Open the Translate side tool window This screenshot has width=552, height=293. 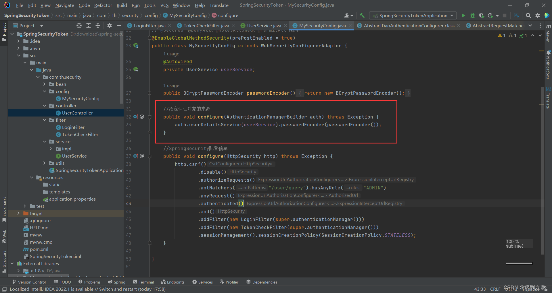tap(548, 98)
